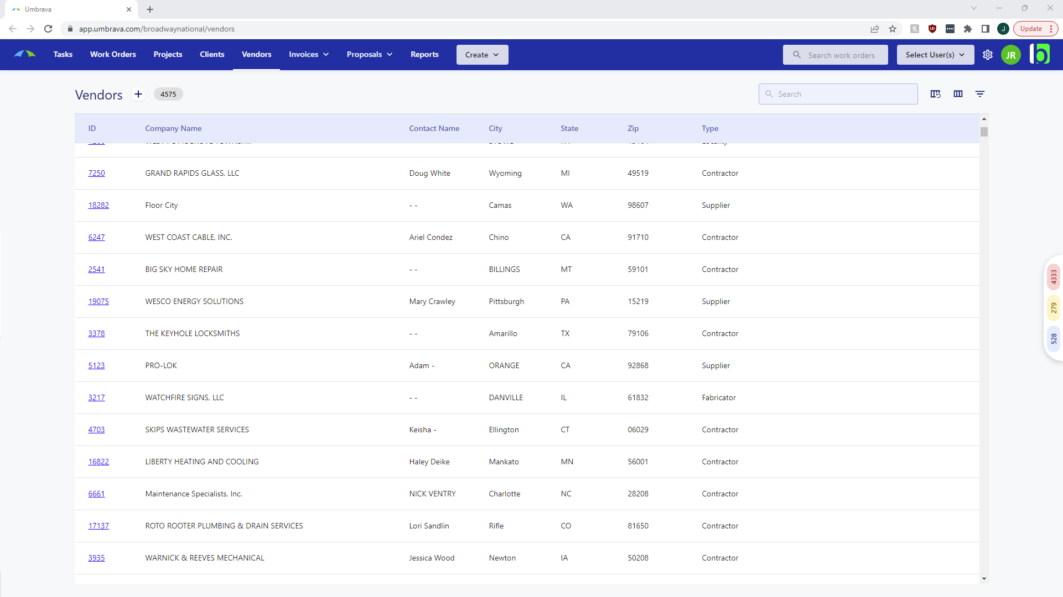Open vendor 7250 GRAND RAPIDS GLASS
The height and width of the screenshot is (597, 1063).
coord(96,173)
